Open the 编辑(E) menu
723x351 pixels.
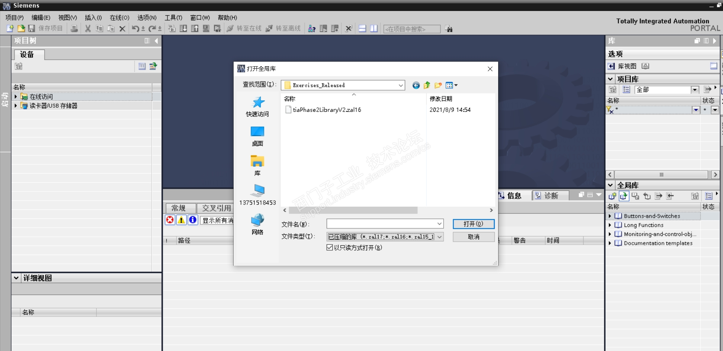point(41,18)
